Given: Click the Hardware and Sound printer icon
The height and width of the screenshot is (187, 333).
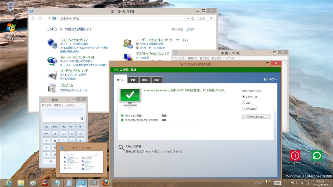Looking at the screenshot, I should tap(52, 75).
